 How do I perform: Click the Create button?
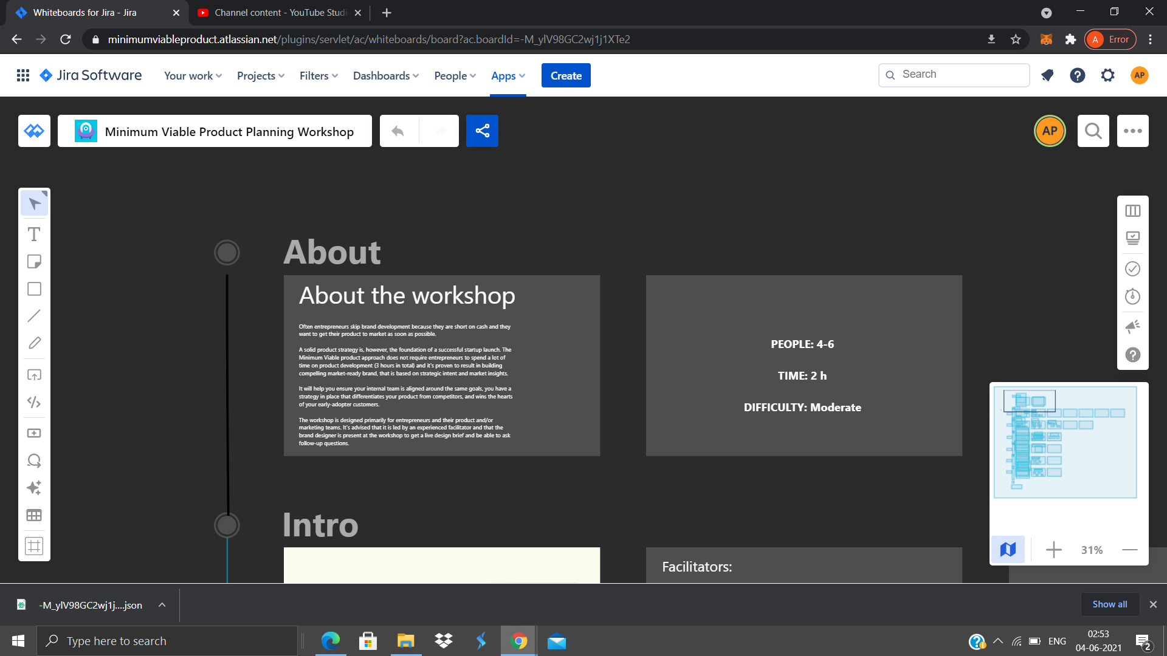[x=565, y=76]
